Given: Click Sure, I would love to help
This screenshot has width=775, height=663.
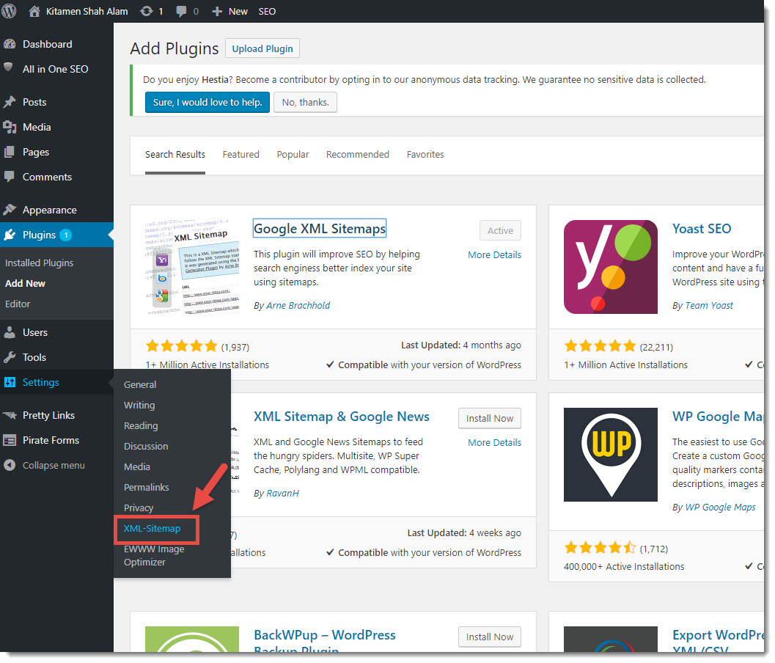Looking at the screenshot, I should pos(207,103).
